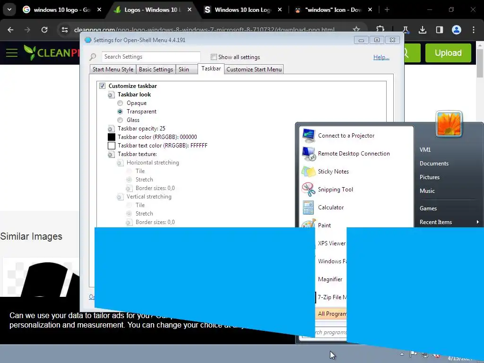Click the Upload button

pyautogui.click(x=448, y=53)
